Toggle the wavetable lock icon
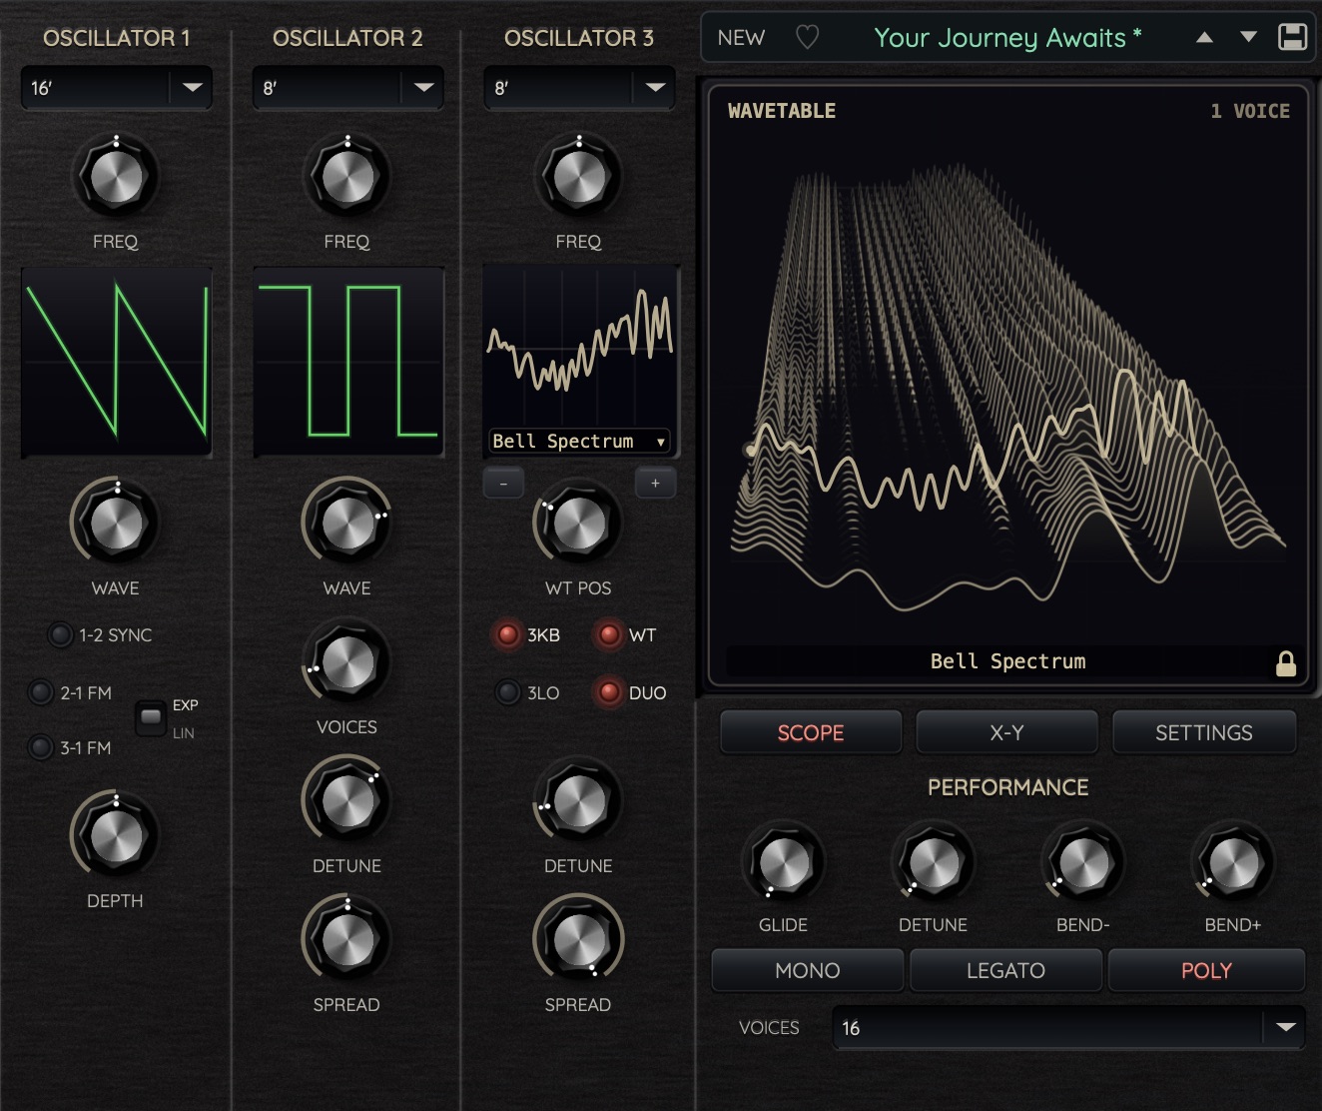 [1286, 663]
